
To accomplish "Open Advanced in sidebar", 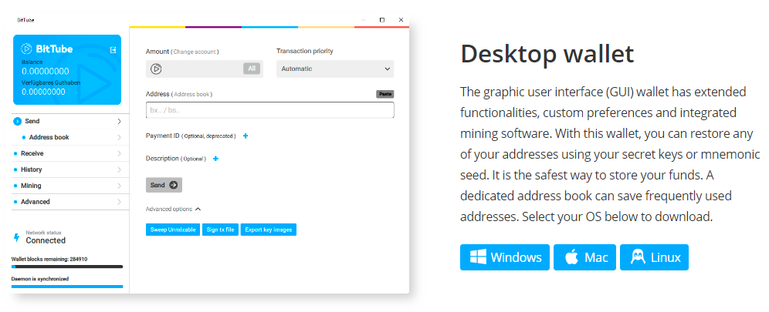I will point(69,202).
